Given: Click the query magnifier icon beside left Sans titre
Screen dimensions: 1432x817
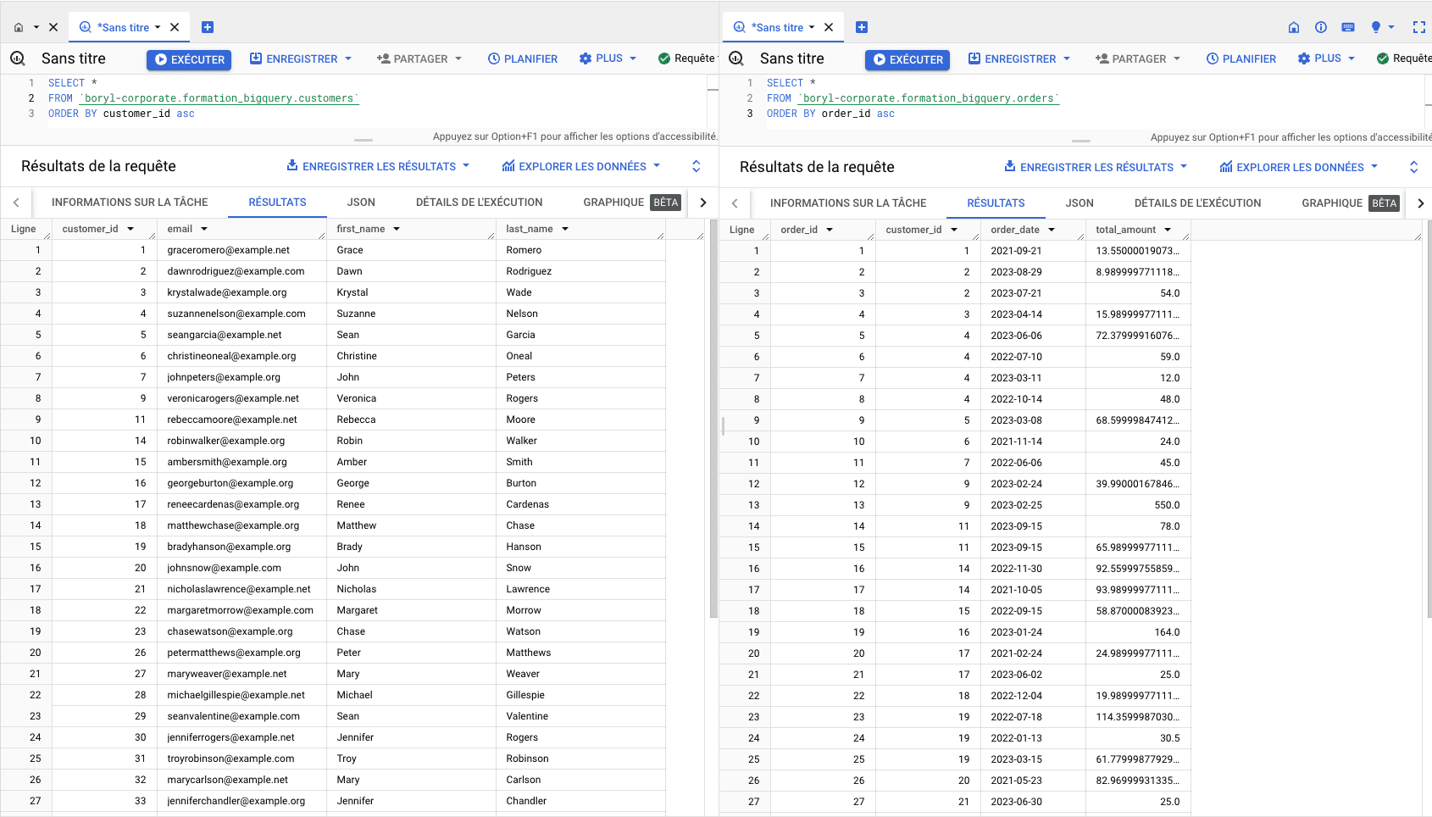Looking at the screenshot, I should (x=18, y=58).
